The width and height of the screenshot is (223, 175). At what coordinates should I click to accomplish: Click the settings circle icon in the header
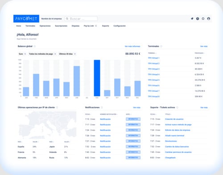tap(203, 19)
